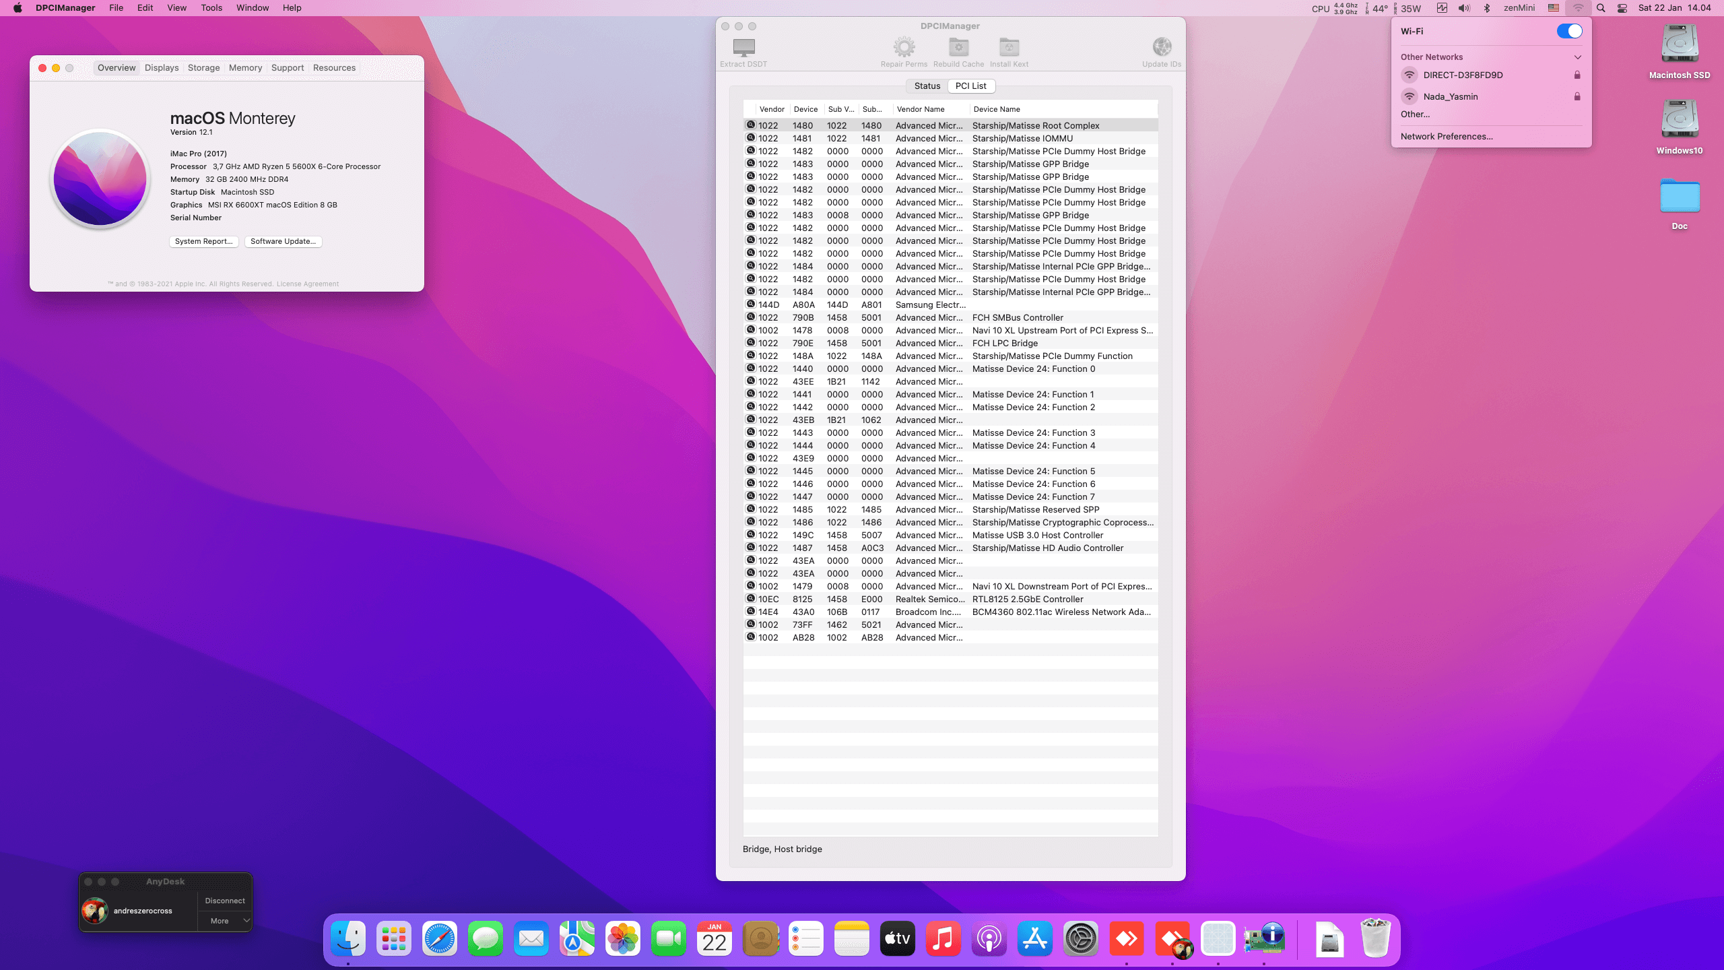The image size is (1724, 970).
Task: Open Control Center in menu bar
Action: click(1622, 8)
